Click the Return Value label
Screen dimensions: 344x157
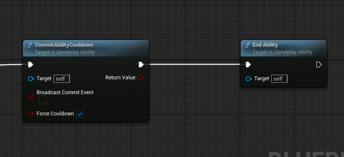[120, 78]
